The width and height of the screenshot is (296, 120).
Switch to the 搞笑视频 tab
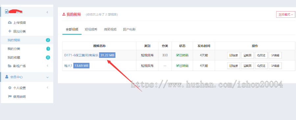click(110, 30)
